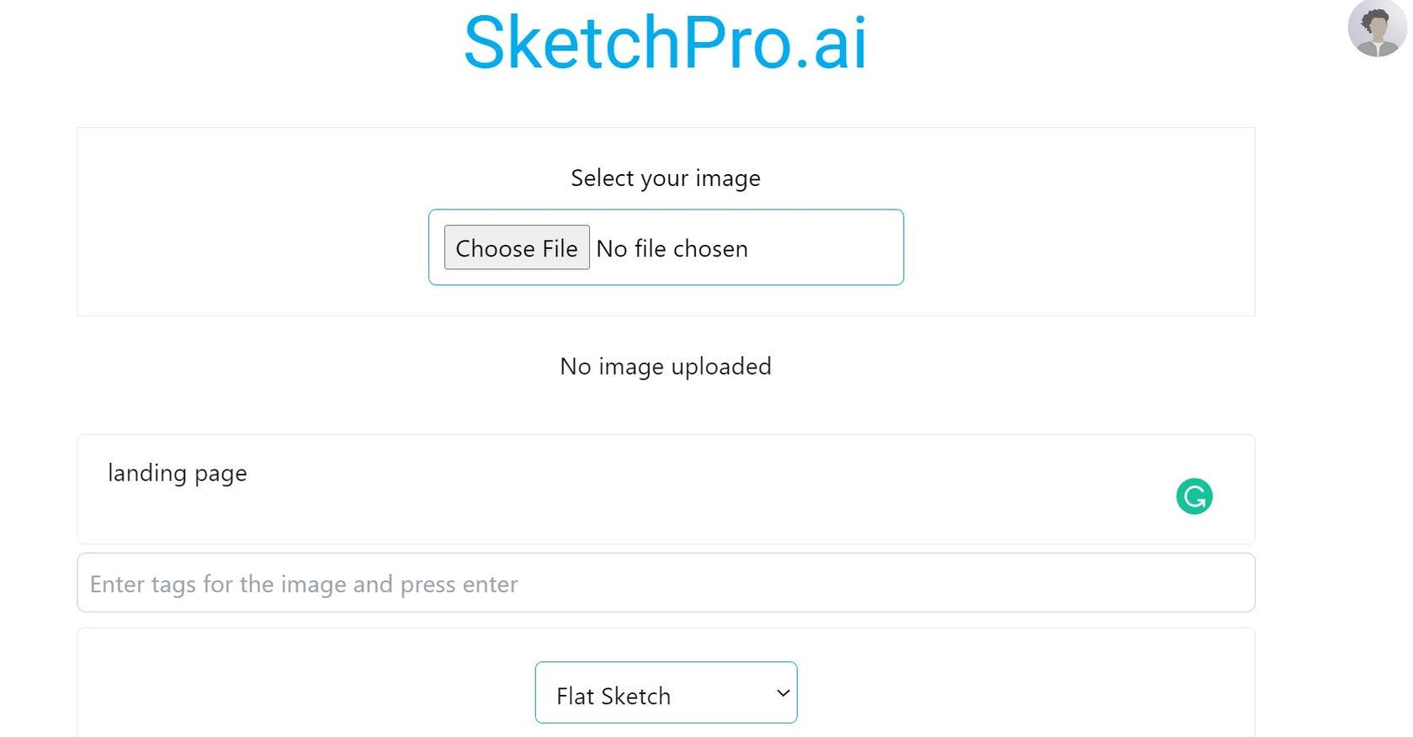Click the chevron arrow beside Flat Sketch
The width and height of the screenshot is (1413, 737).
[x=783, y=693]
